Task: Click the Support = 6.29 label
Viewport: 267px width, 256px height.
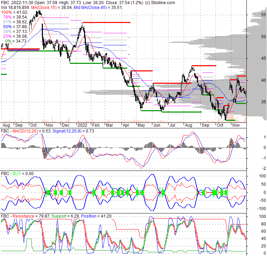Action: coord(65,216)
